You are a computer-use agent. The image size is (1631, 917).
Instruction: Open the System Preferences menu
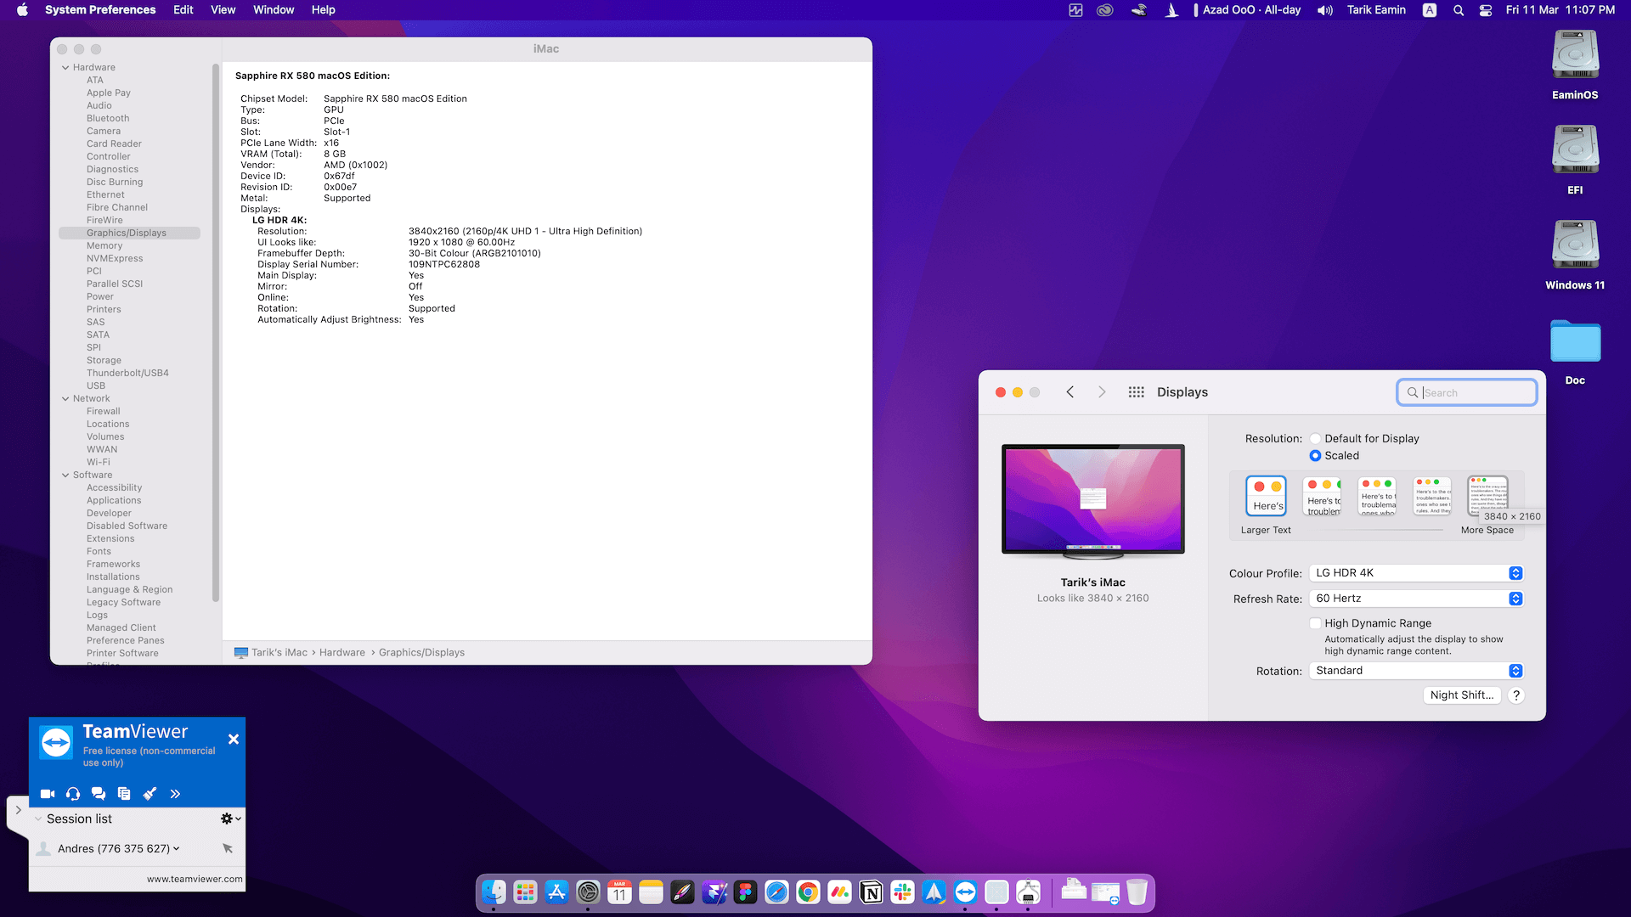[x=100, y=10]
